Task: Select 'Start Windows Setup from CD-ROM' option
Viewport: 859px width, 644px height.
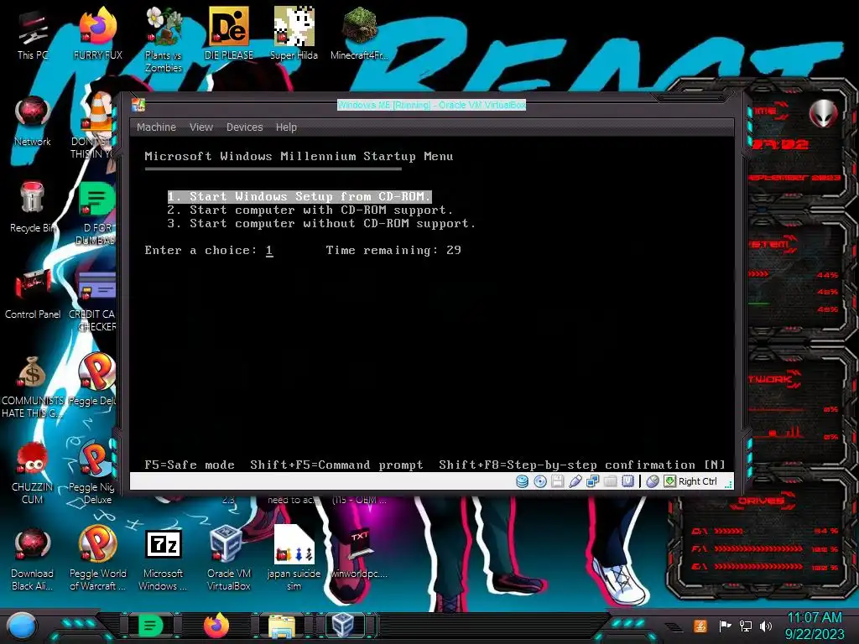Action: click(x=299, y=196)
